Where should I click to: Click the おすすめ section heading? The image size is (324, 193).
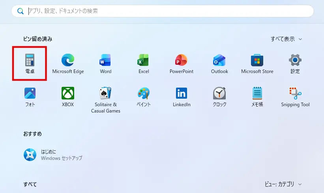point(32,134)
